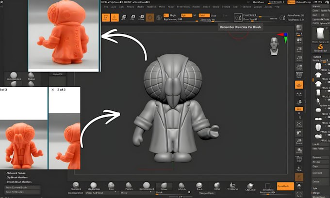Adjust the Draw Size slider
Screen dimensions: 330x198
tap(260, 19)
